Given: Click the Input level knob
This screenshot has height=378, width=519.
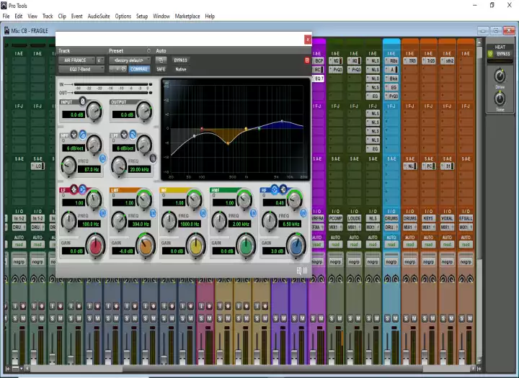Looking at the screenshot, I should [94, 111].
